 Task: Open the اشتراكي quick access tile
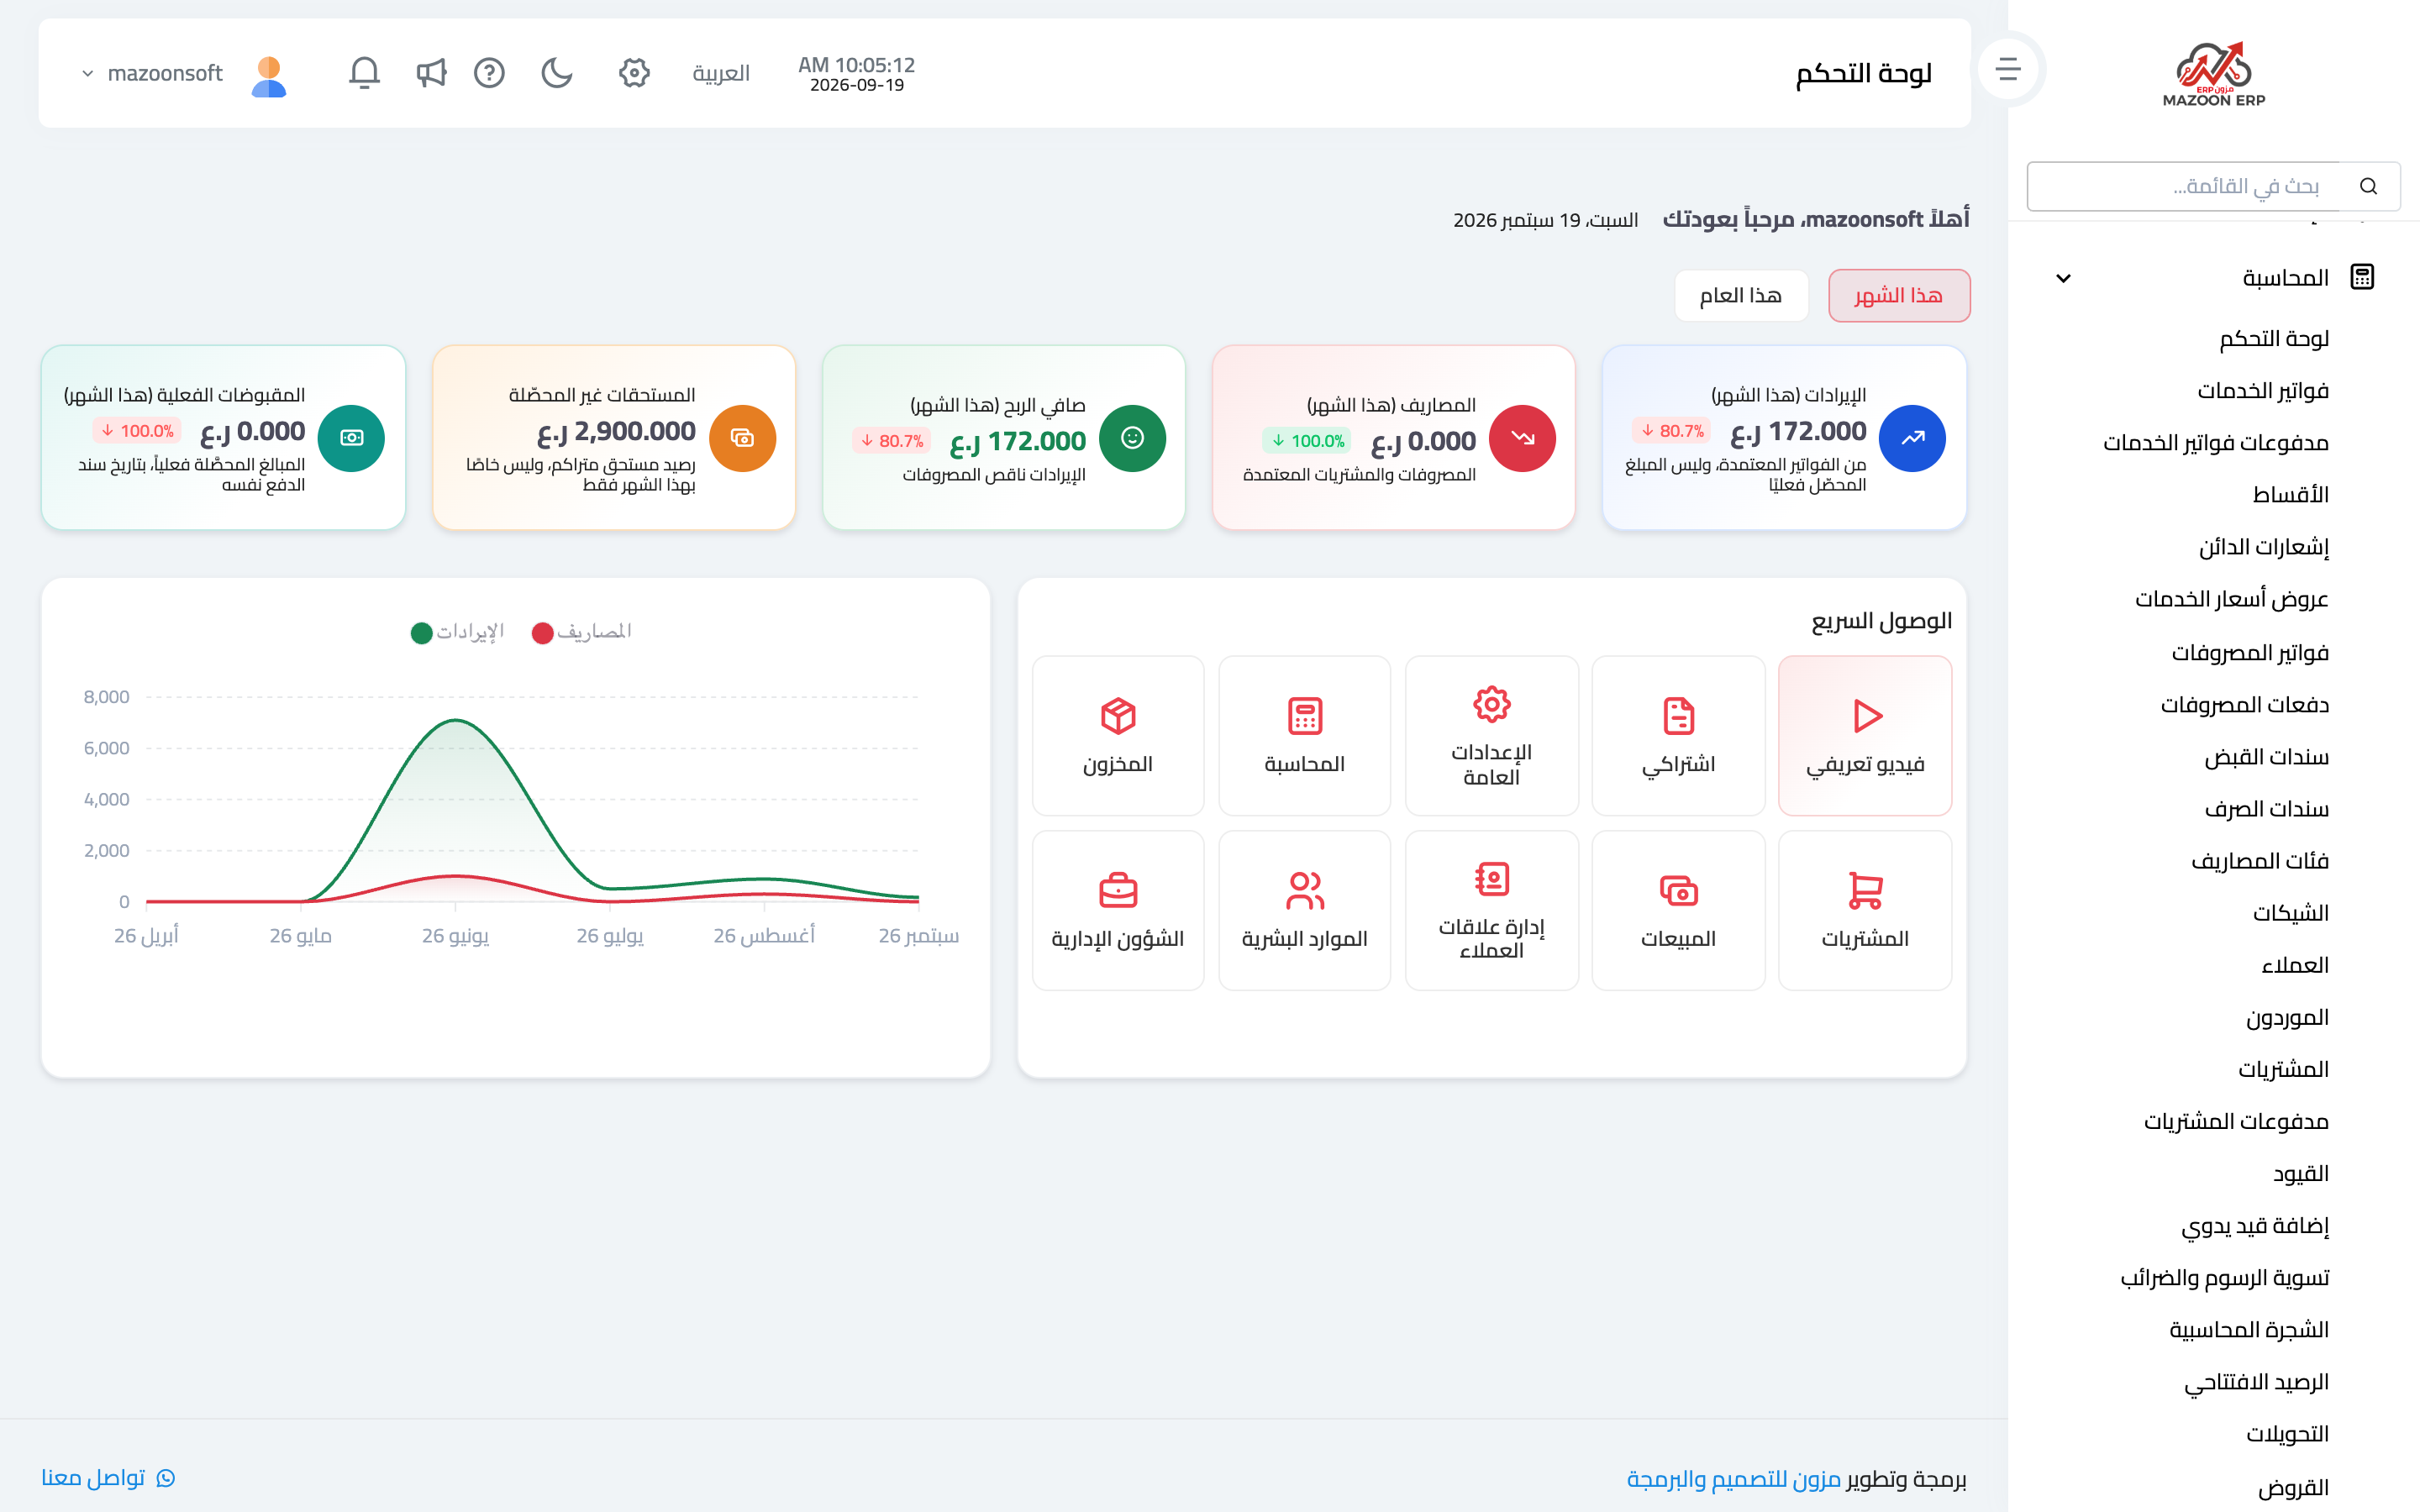[1678, 736]
